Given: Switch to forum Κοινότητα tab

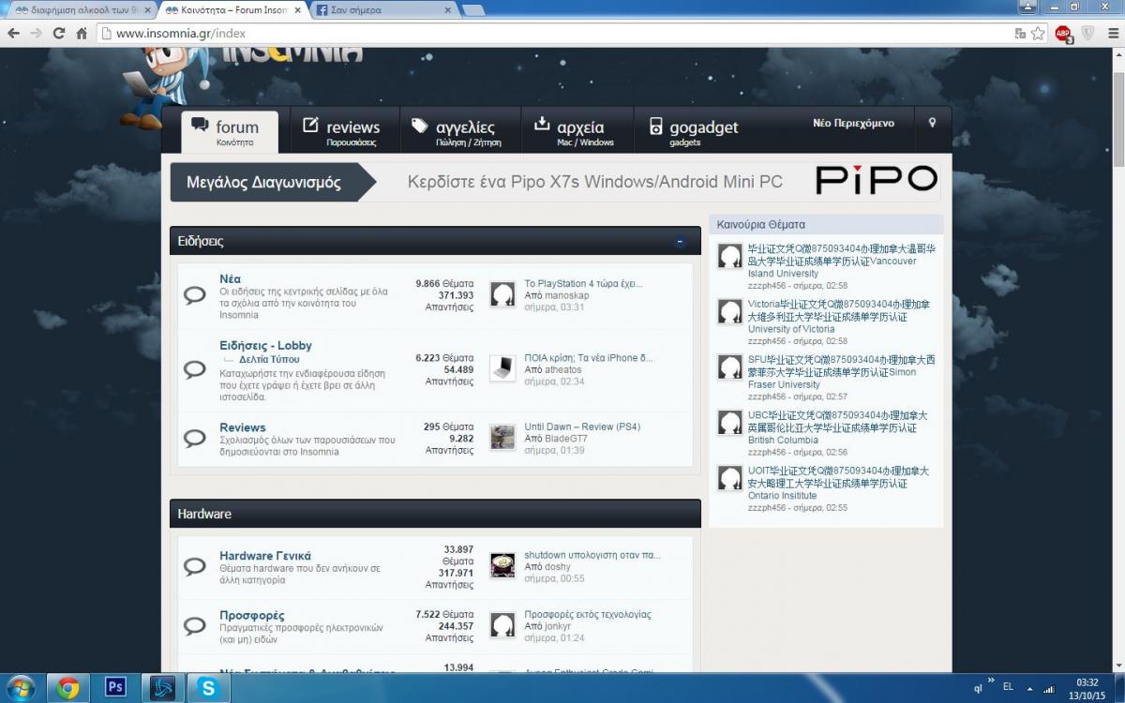Looking at the screenshot, I should [232, 132].
